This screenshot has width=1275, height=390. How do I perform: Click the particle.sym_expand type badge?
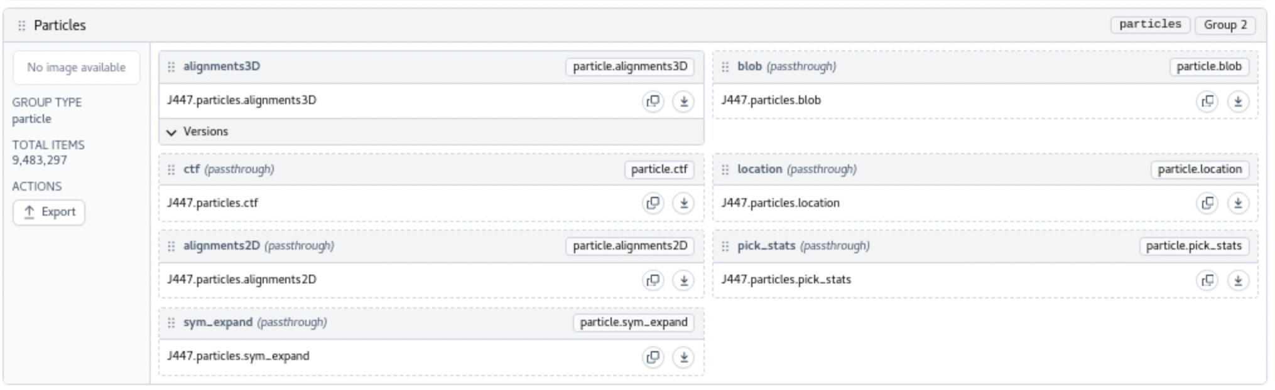633,322
